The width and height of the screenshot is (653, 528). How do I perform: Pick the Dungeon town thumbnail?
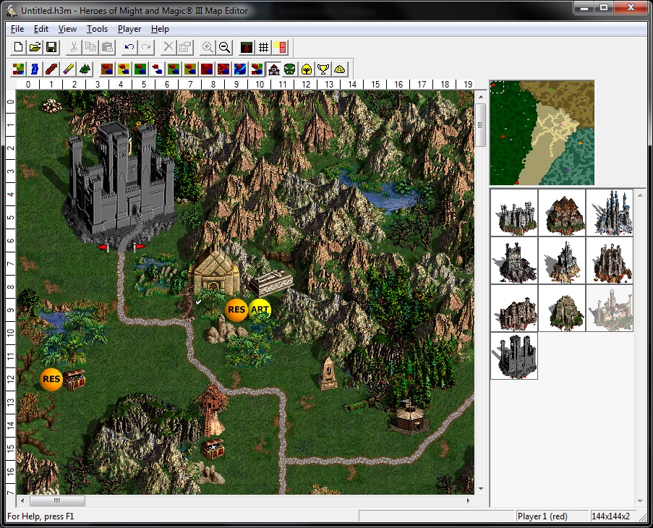[610, 260]
